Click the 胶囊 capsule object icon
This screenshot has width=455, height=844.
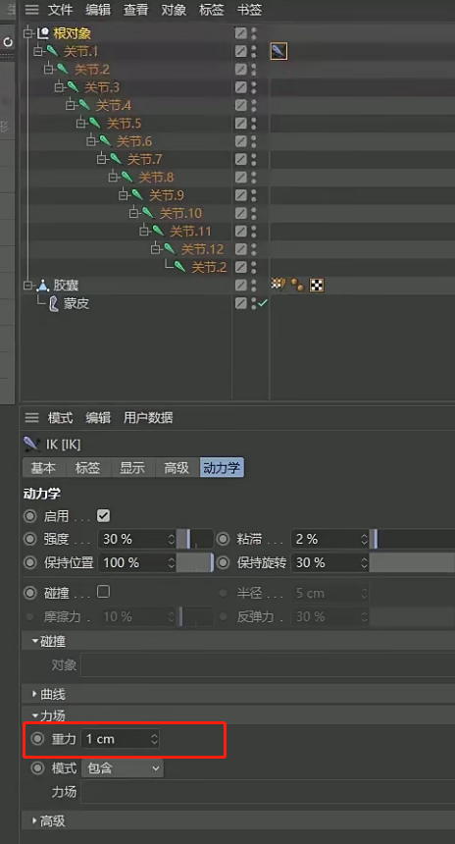pyautogui.click(x=43, y=285)
